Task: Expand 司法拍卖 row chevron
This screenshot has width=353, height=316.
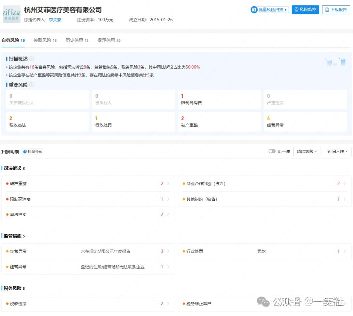Action: (x=168, y=214)
